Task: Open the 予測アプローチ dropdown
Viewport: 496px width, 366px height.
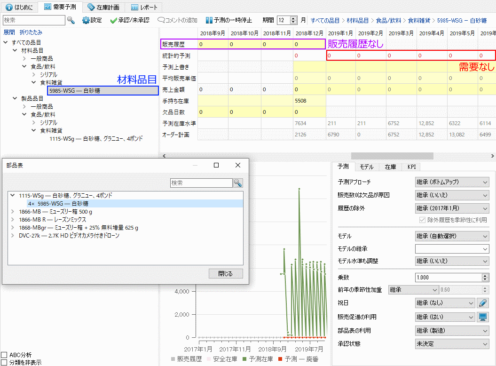Action: point(452,182)
